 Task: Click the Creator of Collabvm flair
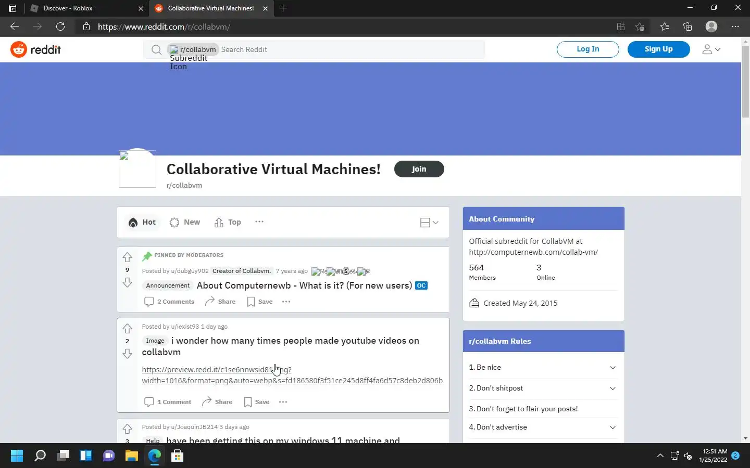242,271
